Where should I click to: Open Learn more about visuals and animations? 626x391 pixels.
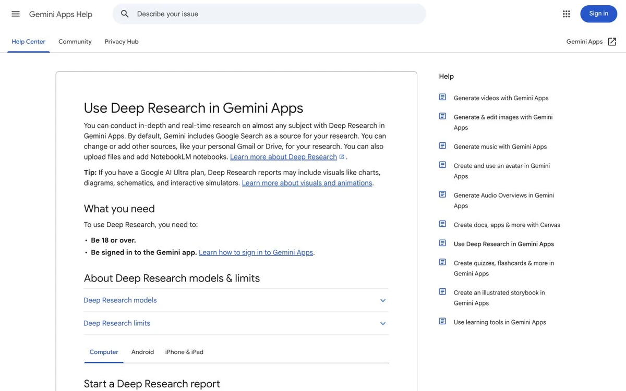click(307, 183)
